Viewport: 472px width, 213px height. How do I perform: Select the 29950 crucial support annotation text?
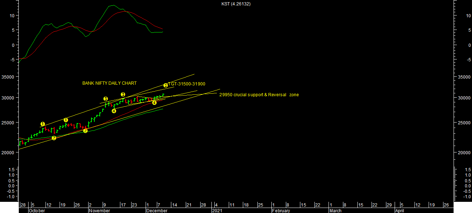coord(259,95)
